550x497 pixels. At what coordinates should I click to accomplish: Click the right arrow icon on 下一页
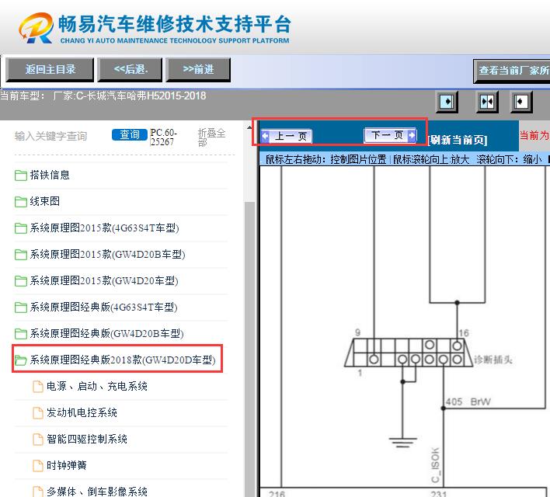(412, 135)
